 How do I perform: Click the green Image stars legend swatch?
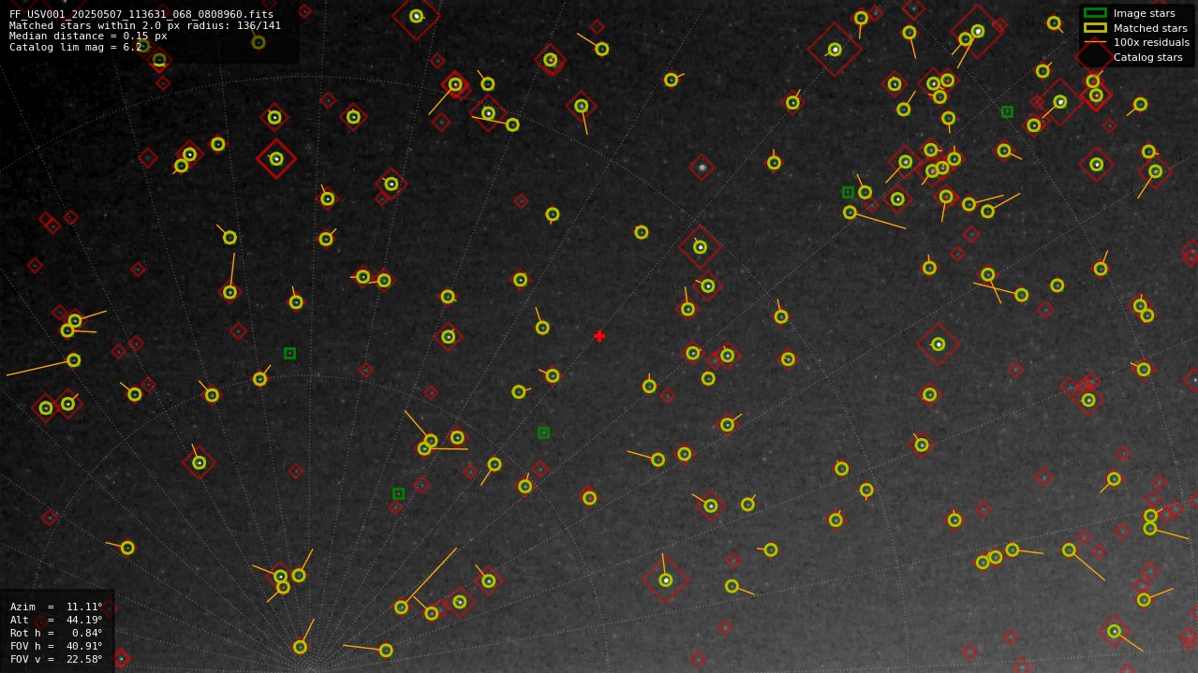click(1095, 13)
